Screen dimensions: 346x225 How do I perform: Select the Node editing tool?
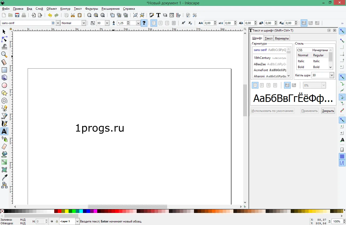click(x=4, y=39)
